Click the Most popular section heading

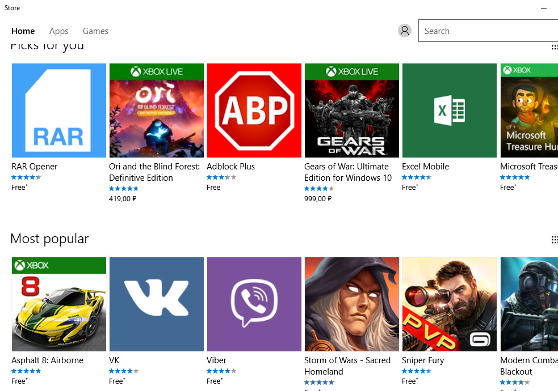49,239
